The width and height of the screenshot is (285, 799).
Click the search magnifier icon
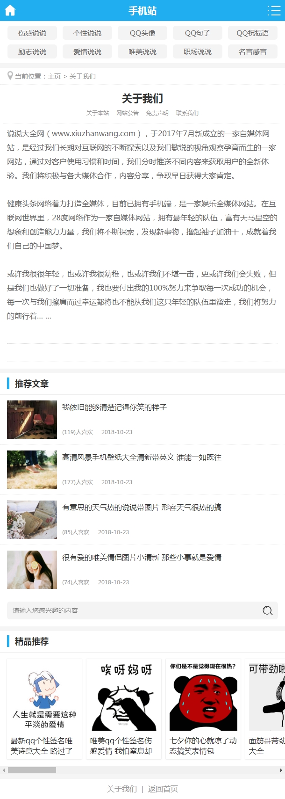(267, 610)
